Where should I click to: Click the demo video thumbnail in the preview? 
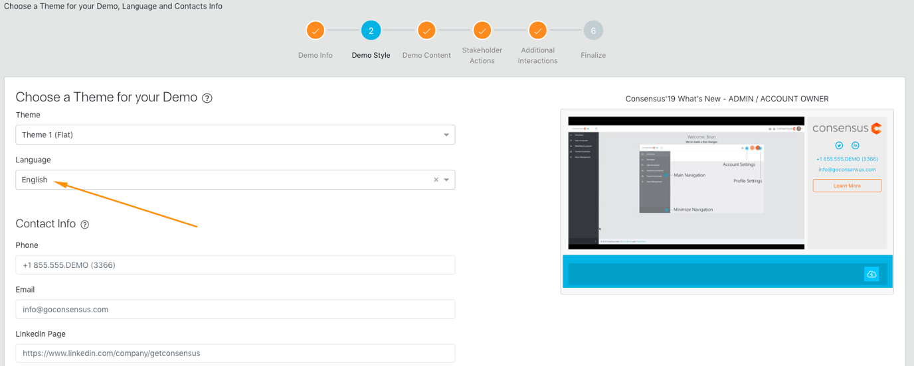[x=686, y=183]
